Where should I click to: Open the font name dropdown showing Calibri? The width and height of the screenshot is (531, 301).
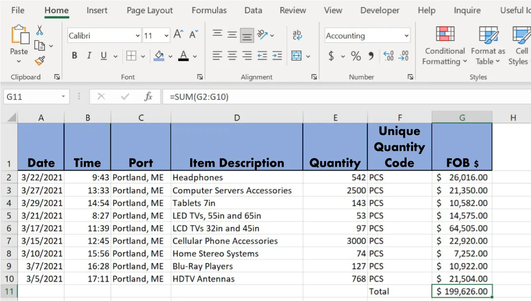[x=137, y=36]
